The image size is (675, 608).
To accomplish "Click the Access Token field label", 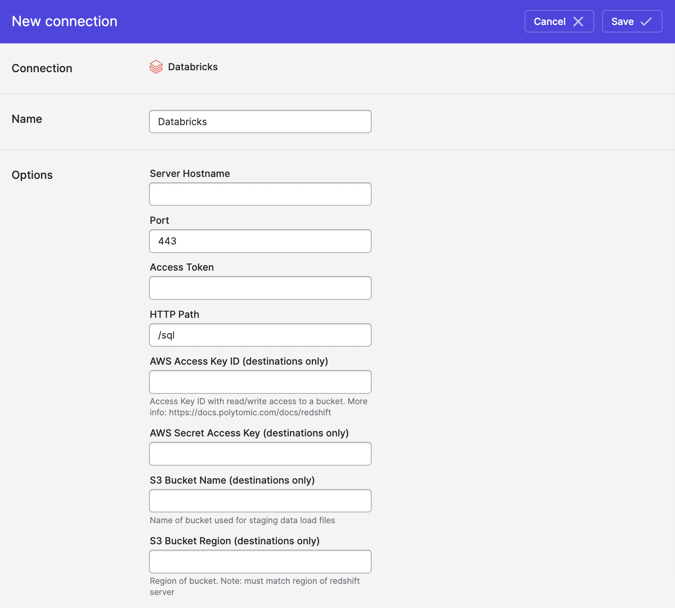I will pos(182,267).
